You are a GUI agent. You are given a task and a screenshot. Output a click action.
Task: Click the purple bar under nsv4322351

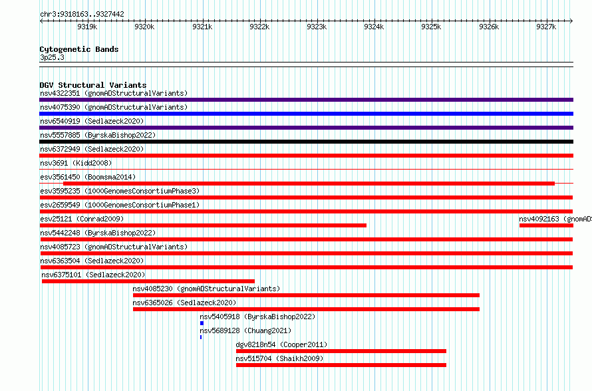click(306, 100)
